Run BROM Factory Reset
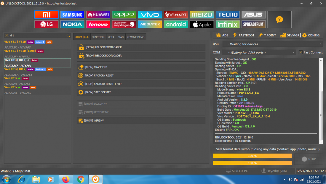Screen dimensions: 326x184 coord(141,75)
